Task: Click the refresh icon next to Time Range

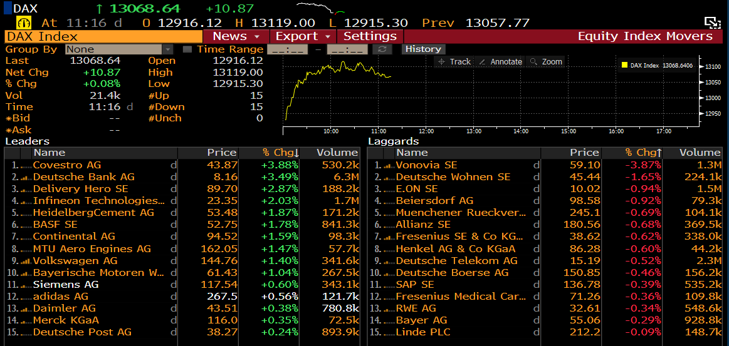Action: tap(382, 49)
